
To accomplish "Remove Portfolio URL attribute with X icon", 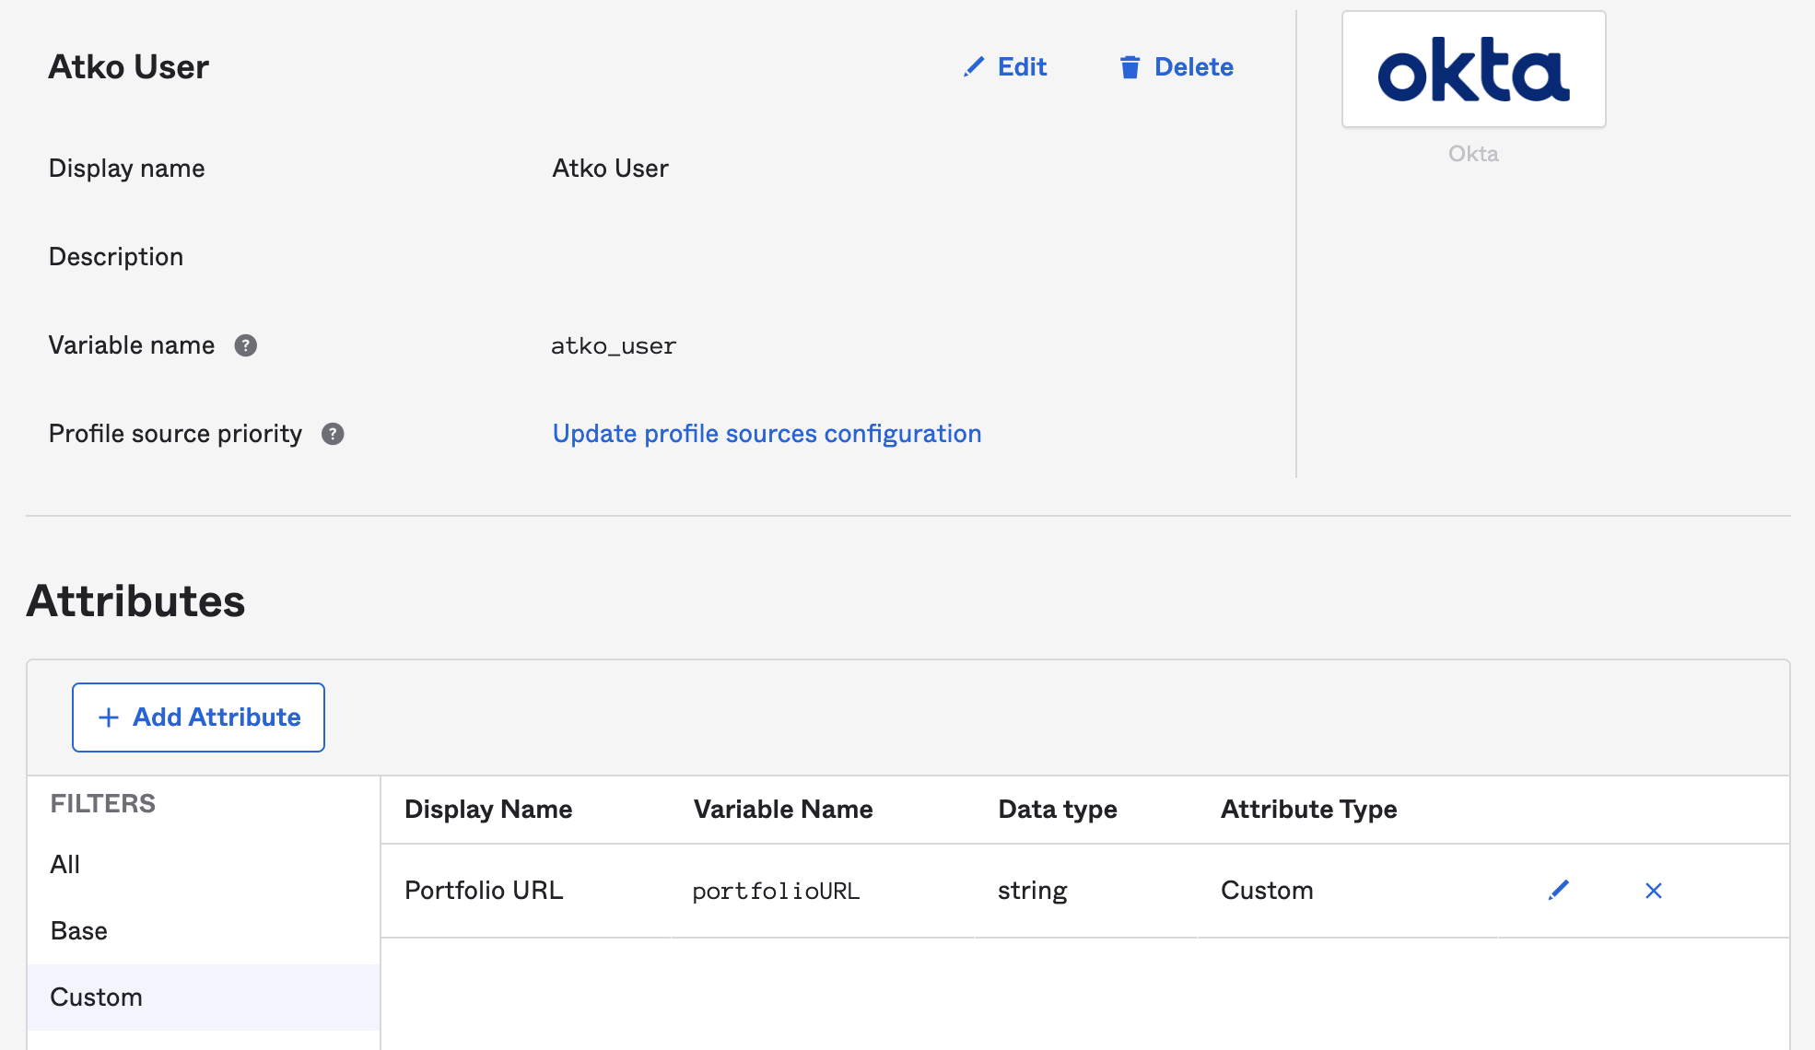I will (x=1654, y=891).
